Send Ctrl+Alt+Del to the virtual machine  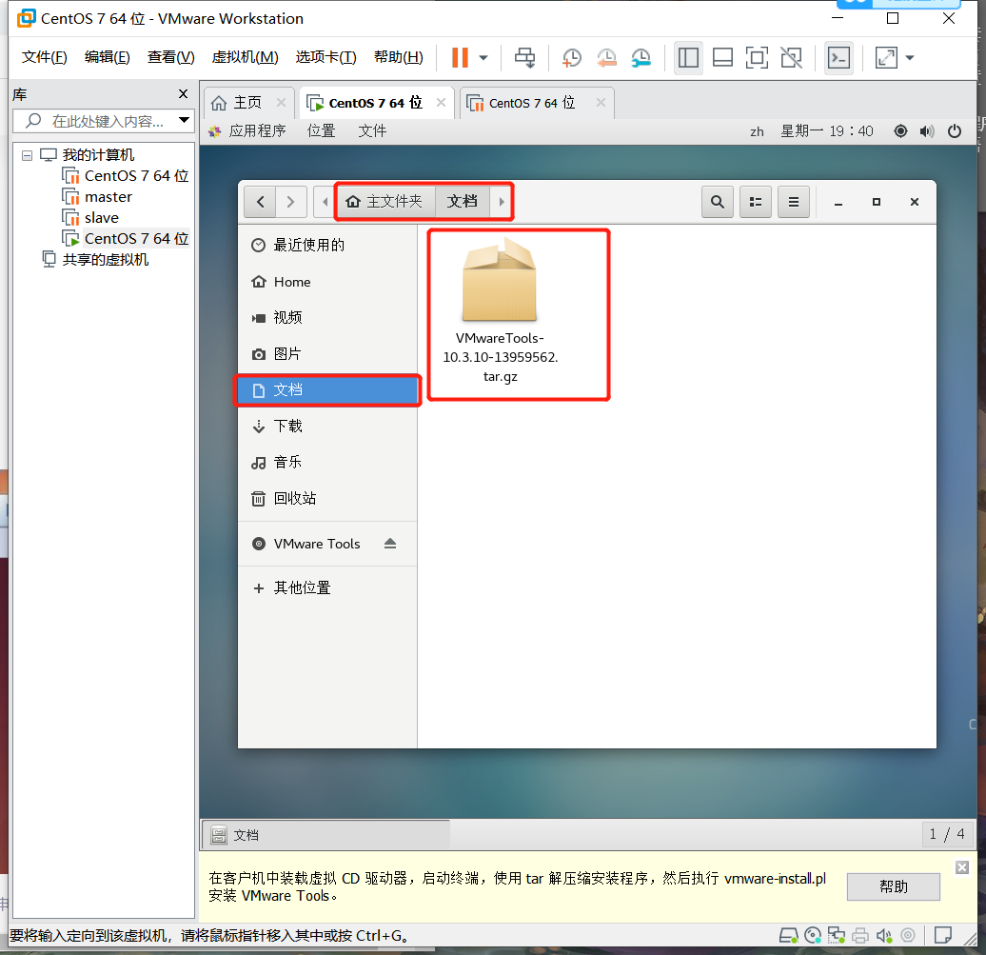pos(524,58)
